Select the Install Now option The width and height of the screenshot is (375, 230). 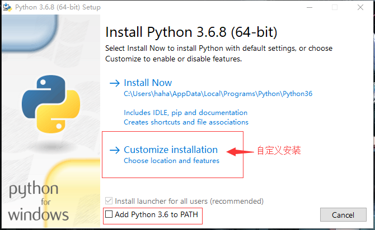tap(148, 83)
